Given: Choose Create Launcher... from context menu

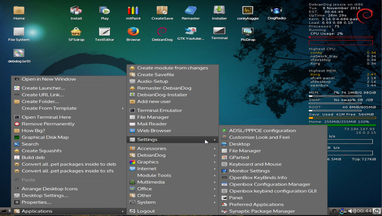Looking at the screenshot, I should (x=69, y=88).
